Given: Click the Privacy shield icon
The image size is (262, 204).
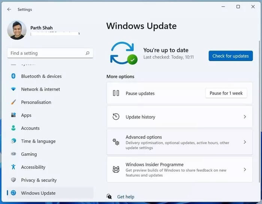Looking at the screenshot, I should (x=13, y=180).
